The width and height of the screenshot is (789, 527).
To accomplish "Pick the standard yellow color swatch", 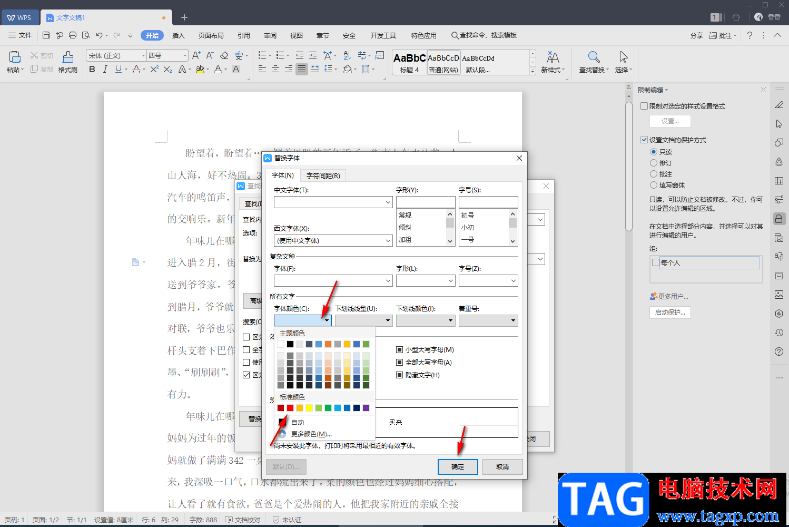I will coord(309,408).
